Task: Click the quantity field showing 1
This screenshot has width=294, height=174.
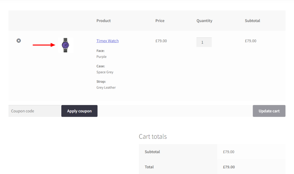Action: [204, 42]
